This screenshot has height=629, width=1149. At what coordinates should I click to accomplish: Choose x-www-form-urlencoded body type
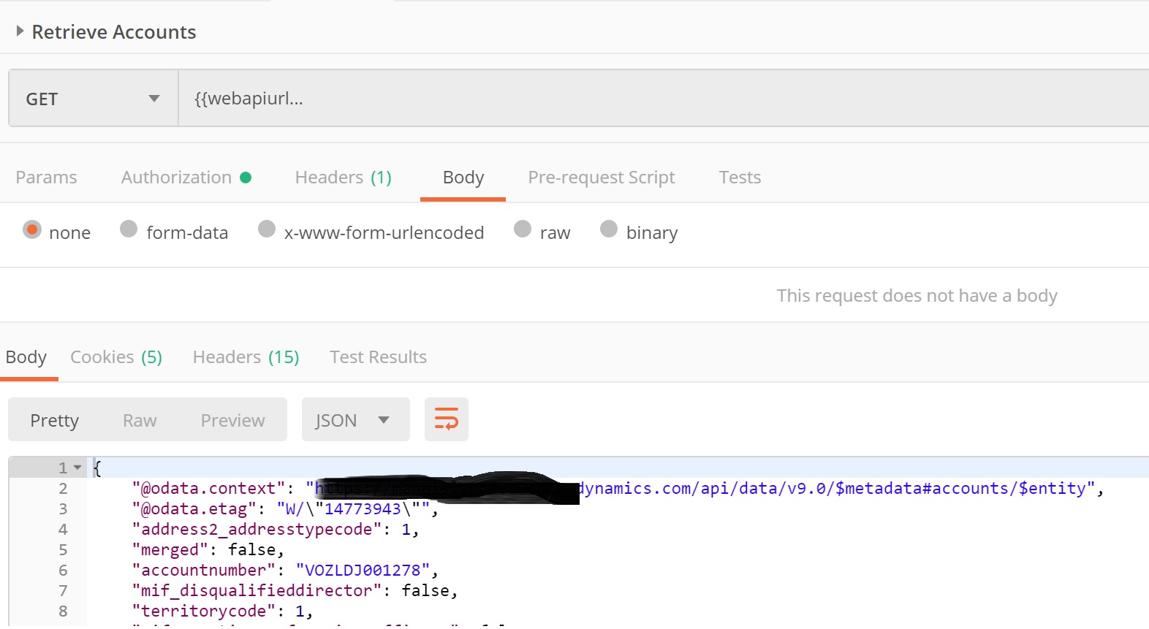tap(267, 230)
